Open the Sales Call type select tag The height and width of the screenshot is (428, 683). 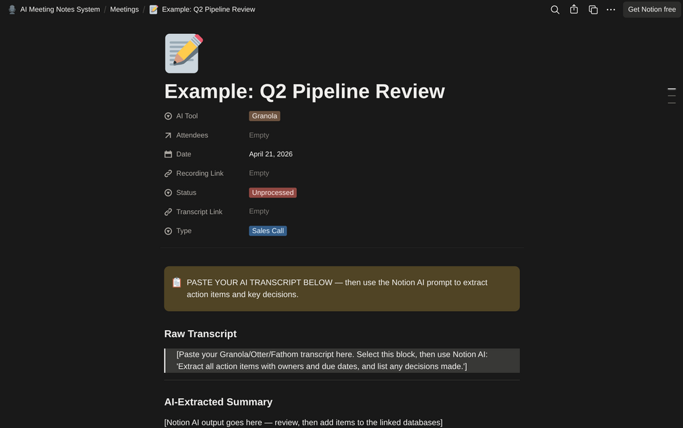pos(268,231)
